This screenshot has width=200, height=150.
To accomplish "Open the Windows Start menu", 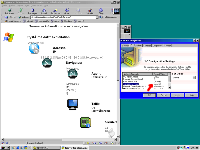I will pyautogui.click(x=5, y=148).
